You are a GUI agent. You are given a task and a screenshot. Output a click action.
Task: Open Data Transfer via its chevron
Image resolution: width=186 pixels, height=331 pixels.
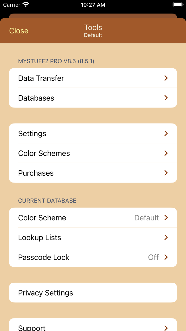point(166,78)
